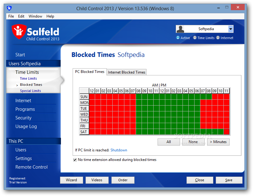
Task: Open Remote Control under This PC
Action: click(31, 167)
